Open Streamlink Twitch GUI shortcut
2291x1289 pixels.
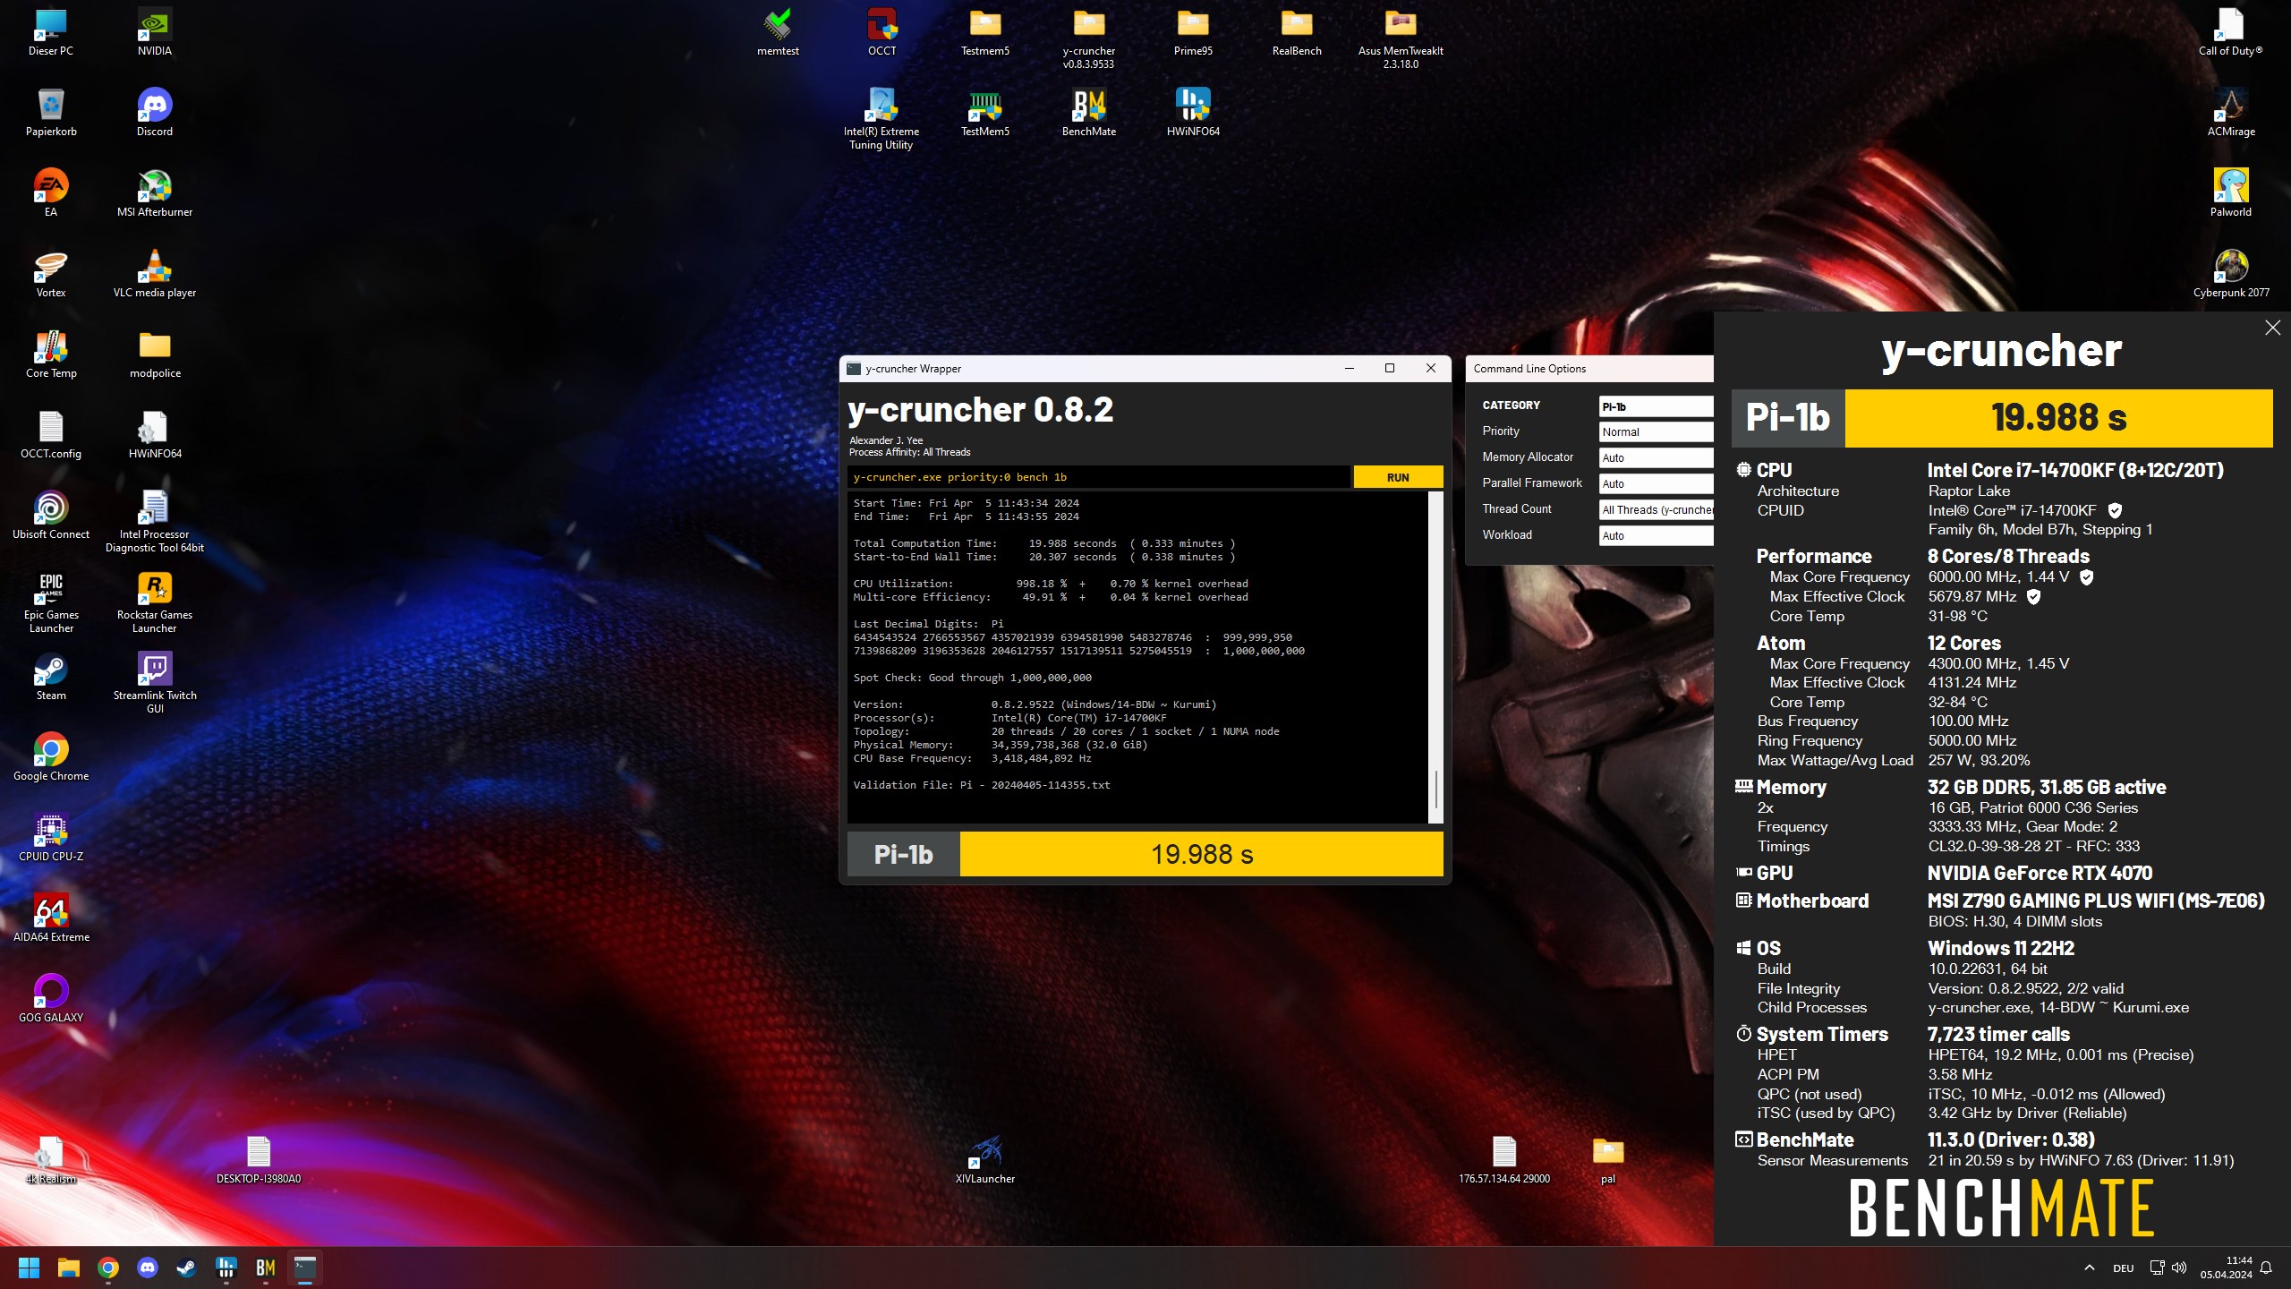[x=155, y=683]
